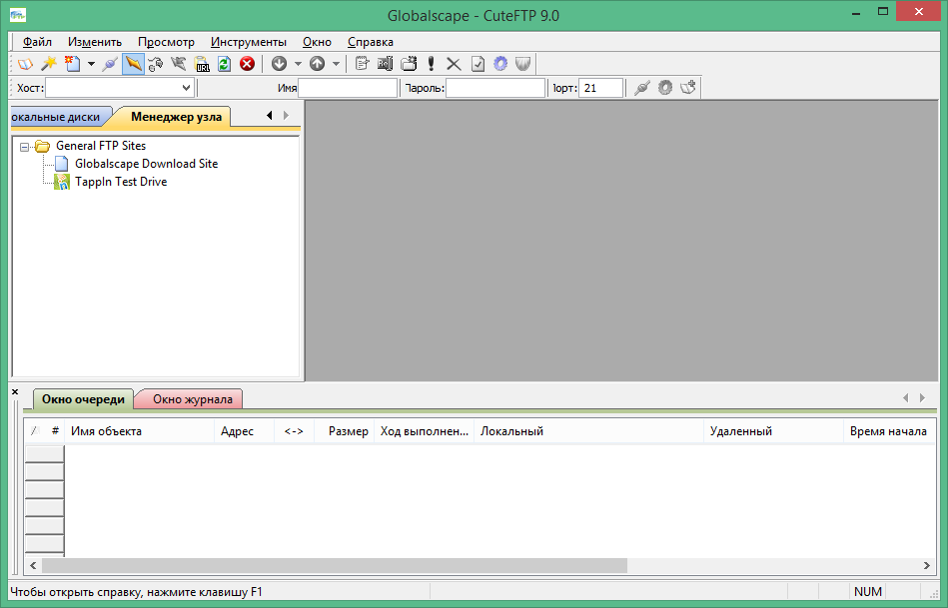The width and height of the screenshot is (948, 608).
Task: Select TappIn Test Drive entry
Action: click(121, 182)
